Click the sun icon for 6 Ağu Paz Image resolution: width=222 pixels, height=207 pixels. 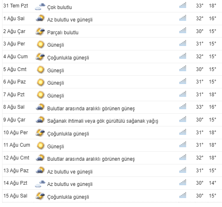click(x=40, y=82)
